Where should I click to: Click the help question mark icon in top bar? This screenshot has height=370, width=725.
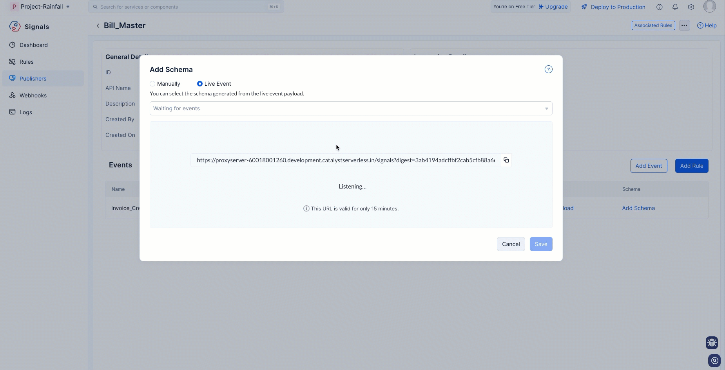point(659,7)
